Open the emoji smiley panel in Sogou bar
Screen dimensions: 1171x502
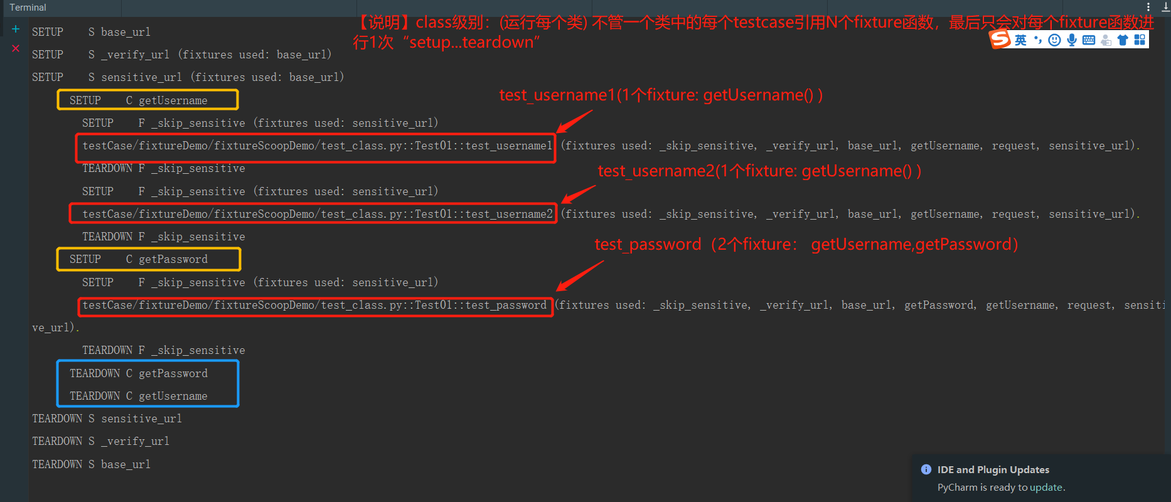[x=1055, y=40]
